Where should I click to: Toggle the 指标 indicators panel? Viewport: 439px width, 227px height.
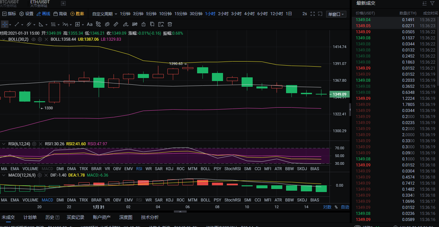(x=9, y=14)
